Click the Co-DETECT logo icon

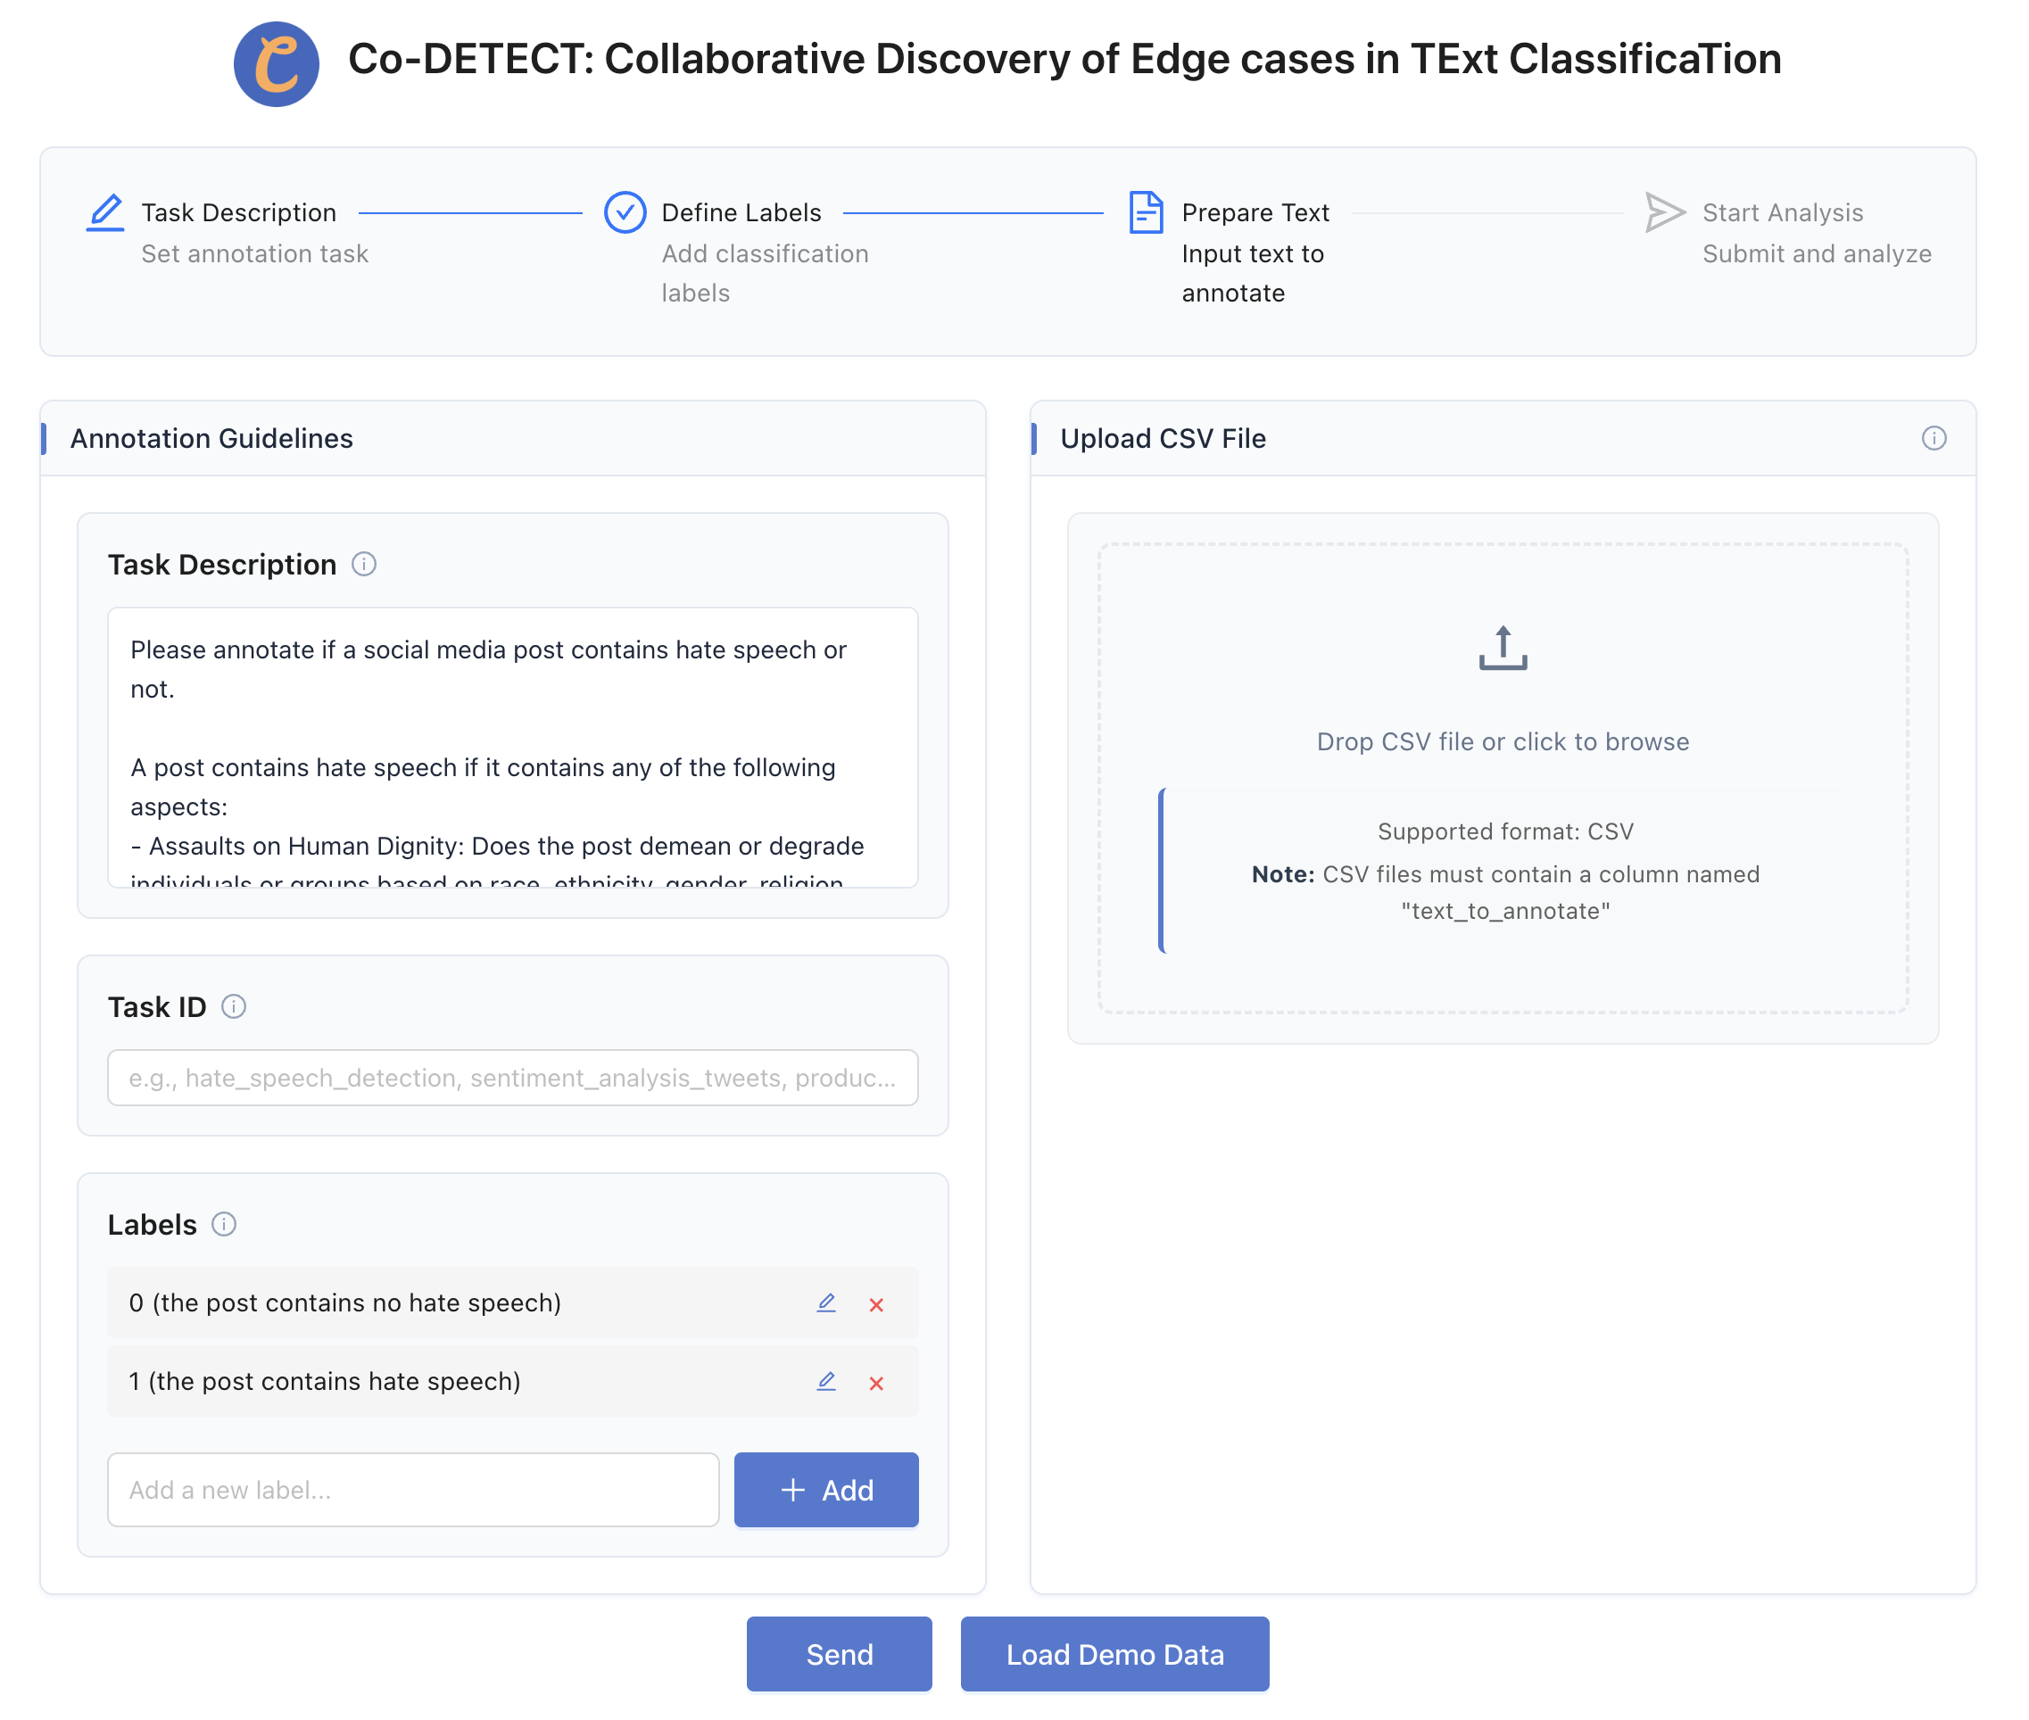(276, 64)
